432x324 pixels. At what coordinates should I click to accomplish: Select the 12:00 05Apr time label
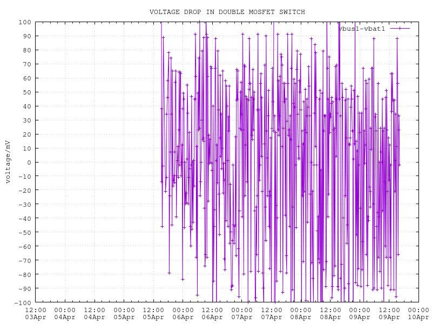coord(153,314)
